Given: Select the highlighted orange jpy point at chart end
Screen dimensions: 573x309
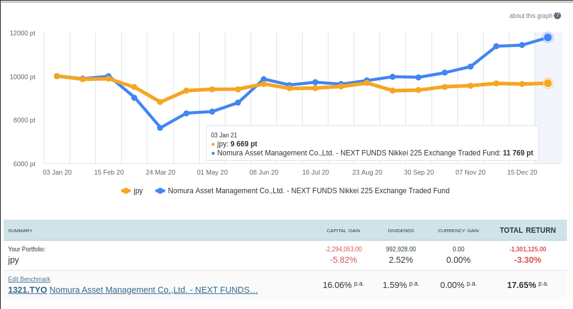Looking at the screenshot, I should click(x=548, y=83).
